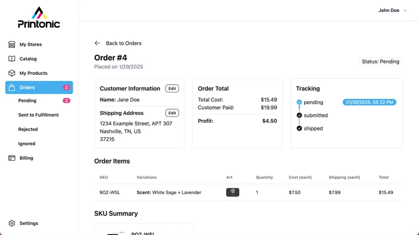The height and width of the screenshot is (235, 419).
Task: Click Nashville, TN, US address line
Action: point(120,132)
